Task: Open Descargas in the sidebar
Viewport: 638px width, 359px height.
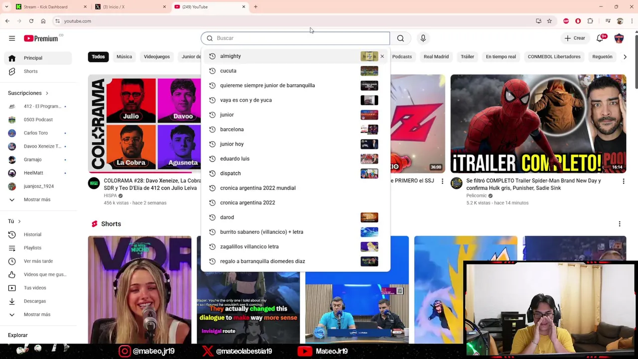Action: [x=38, y=301]
